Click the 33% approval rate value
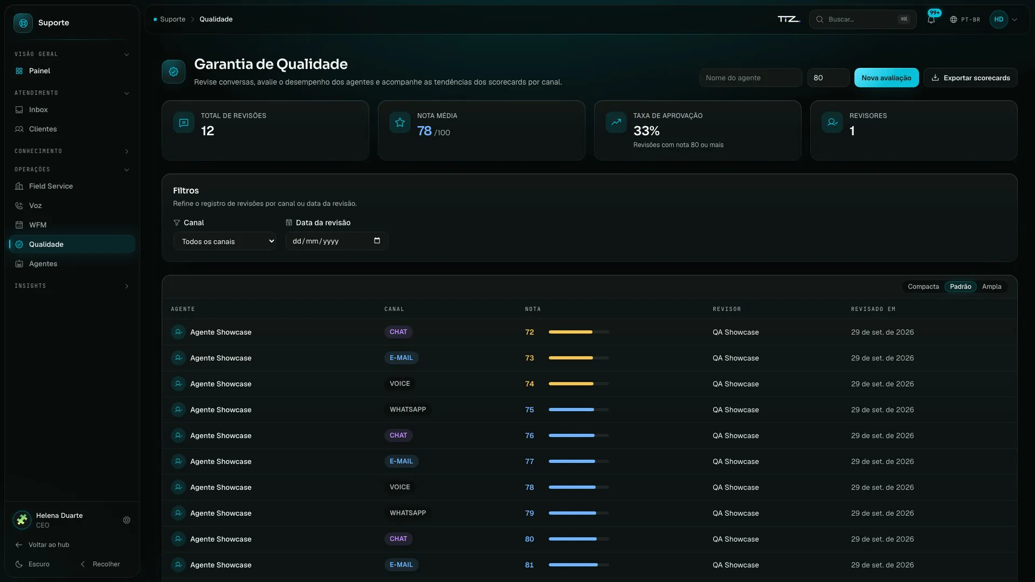The image size is (1035, 582). 646,131
